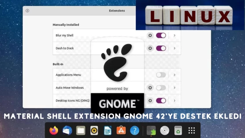245x138 pixels.
Task: Enable the Applications Menu extension
Action: (161, 75)
